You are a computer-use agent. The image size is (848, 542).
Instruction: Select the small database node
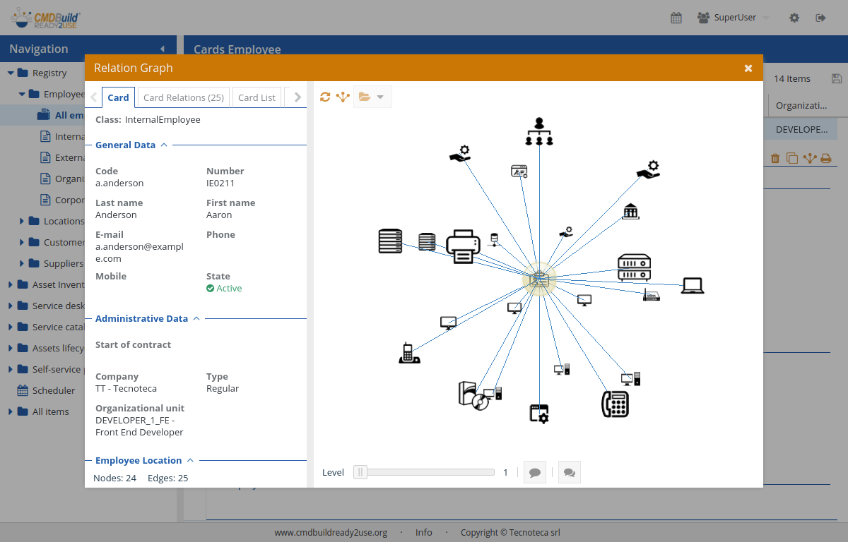(494, 240)
